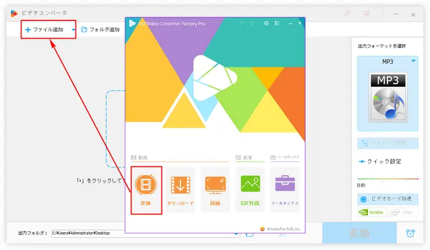Open the ダウンロード downloader module
Viewport: 430px width, 250px height.
180,190
